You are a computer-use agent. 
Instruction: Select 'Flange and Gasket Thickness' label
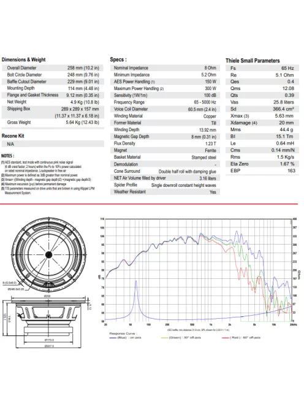pos(32,95)
